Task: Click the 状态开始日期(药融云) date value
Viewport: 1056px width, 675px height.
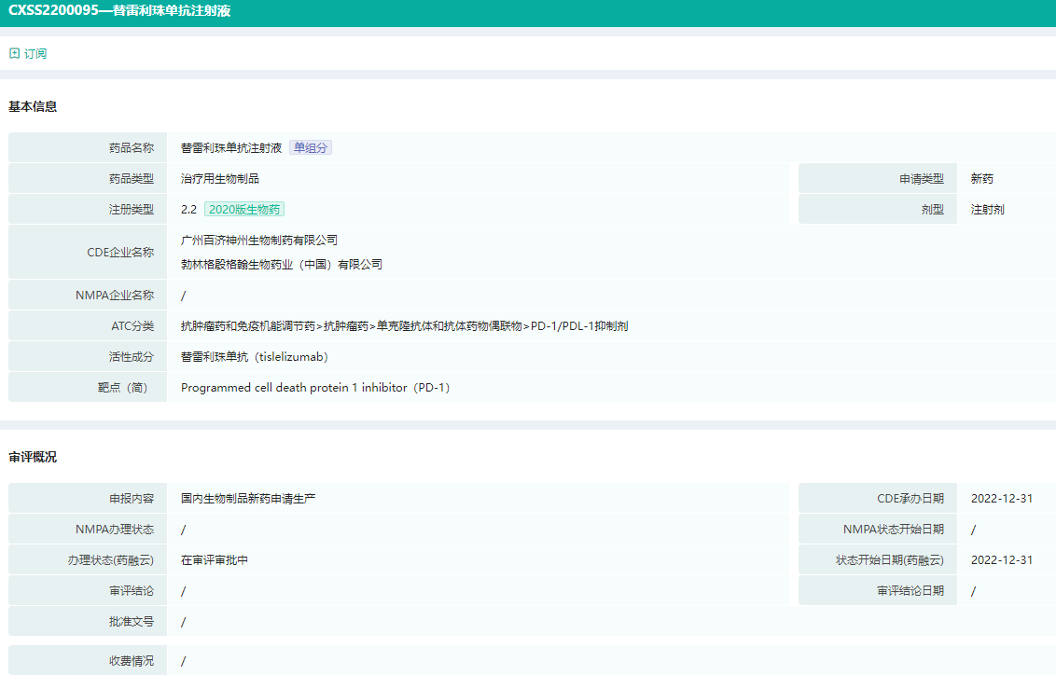Action: (1001, 560)
